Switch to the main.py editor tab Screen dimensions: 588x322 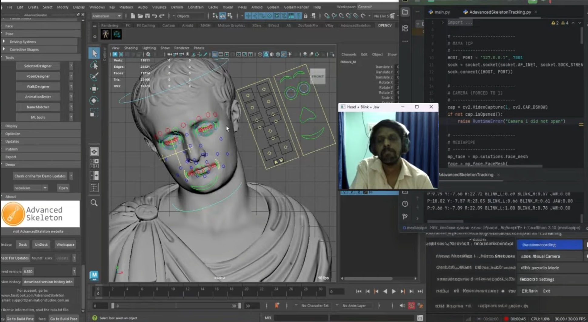(x=439, y=12)
